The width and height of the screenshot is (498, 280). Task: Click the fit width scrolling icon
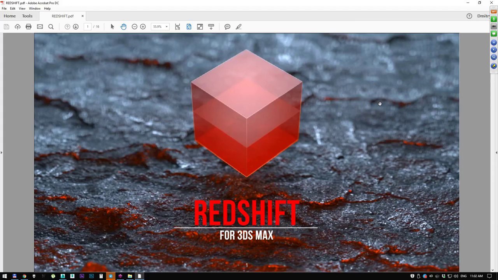tap(177, 26)
